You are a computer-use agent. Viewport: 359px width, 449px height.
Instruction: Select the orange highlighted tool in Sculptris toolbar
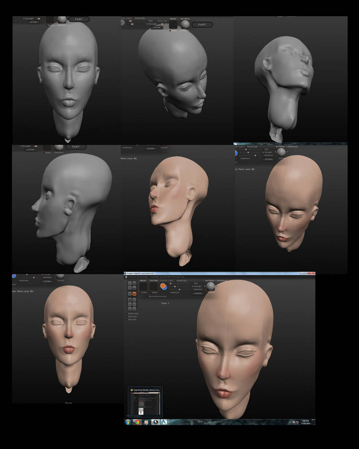(x=134, y=294)
